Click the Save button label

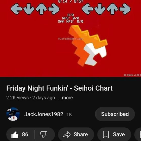(x=119, y=134)
